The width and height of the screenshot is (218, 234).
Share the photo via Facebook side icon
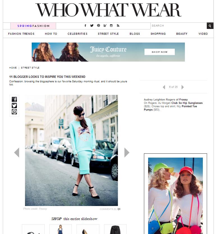click(14, 99)
